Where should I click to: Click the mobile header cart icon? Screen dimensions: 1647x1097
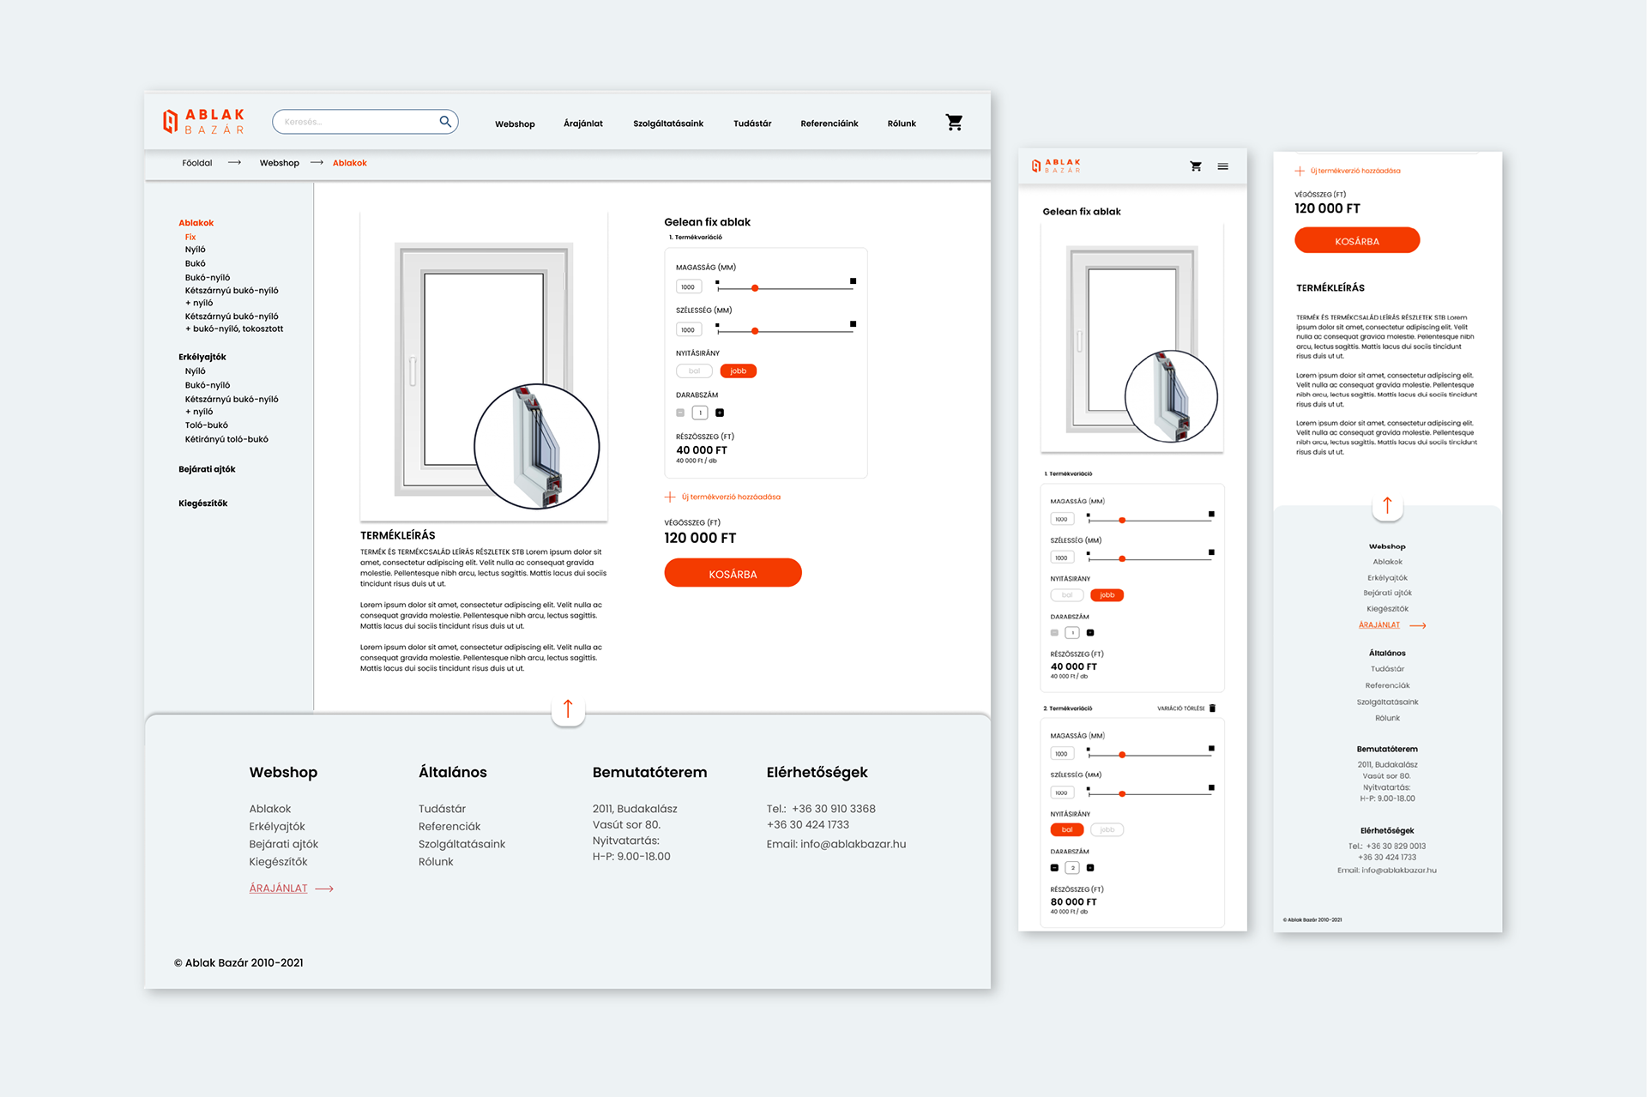pyautogui.click(x=1196, y=166)
